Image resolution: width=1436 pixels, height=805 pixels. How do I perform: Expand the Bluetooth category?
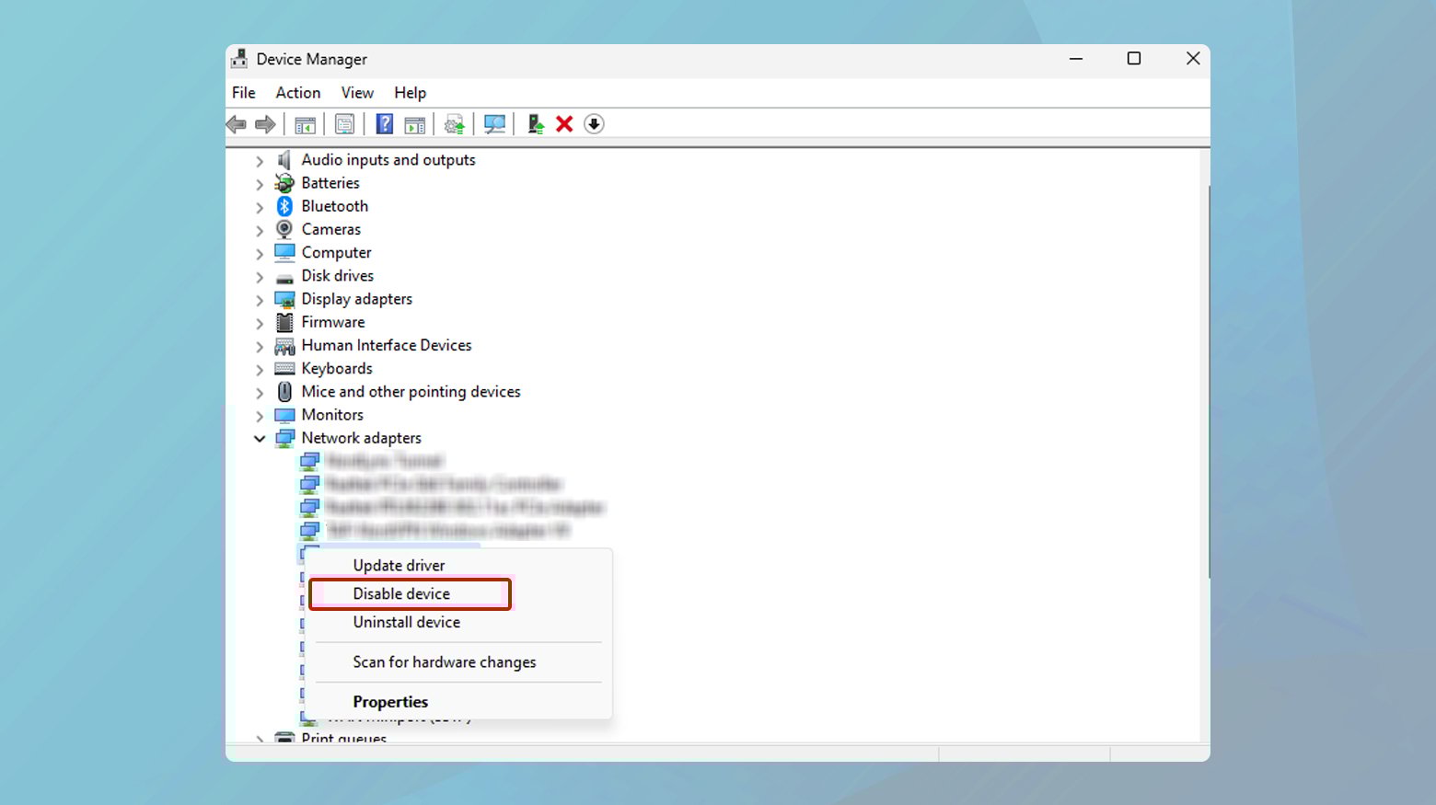[260, 206]
